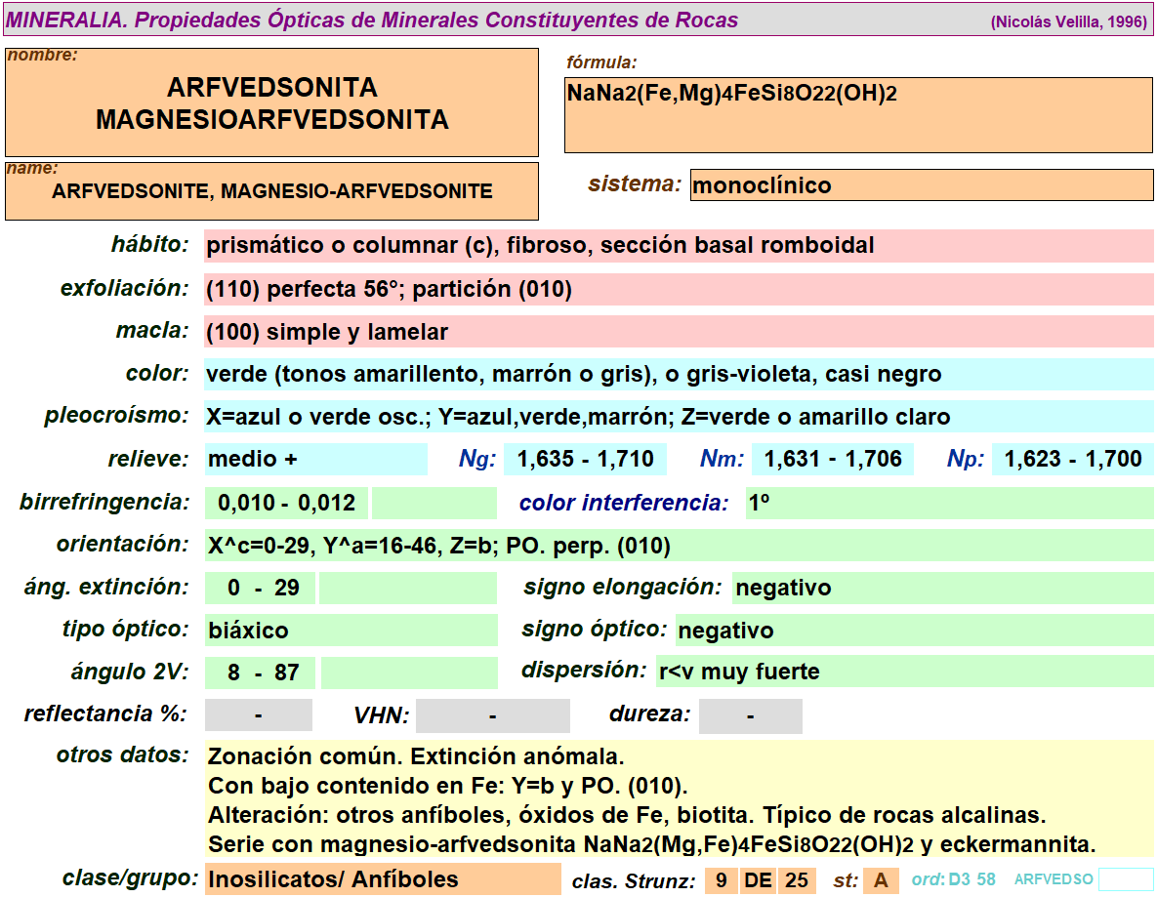Screen dimensions: 1157x897
Task: Select the Np refractive index field
Action: tap(1072, 460)
